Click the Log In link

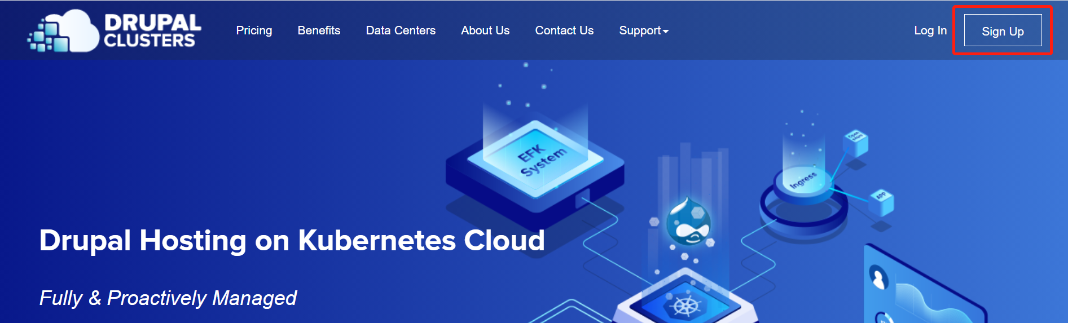(930, 30)
